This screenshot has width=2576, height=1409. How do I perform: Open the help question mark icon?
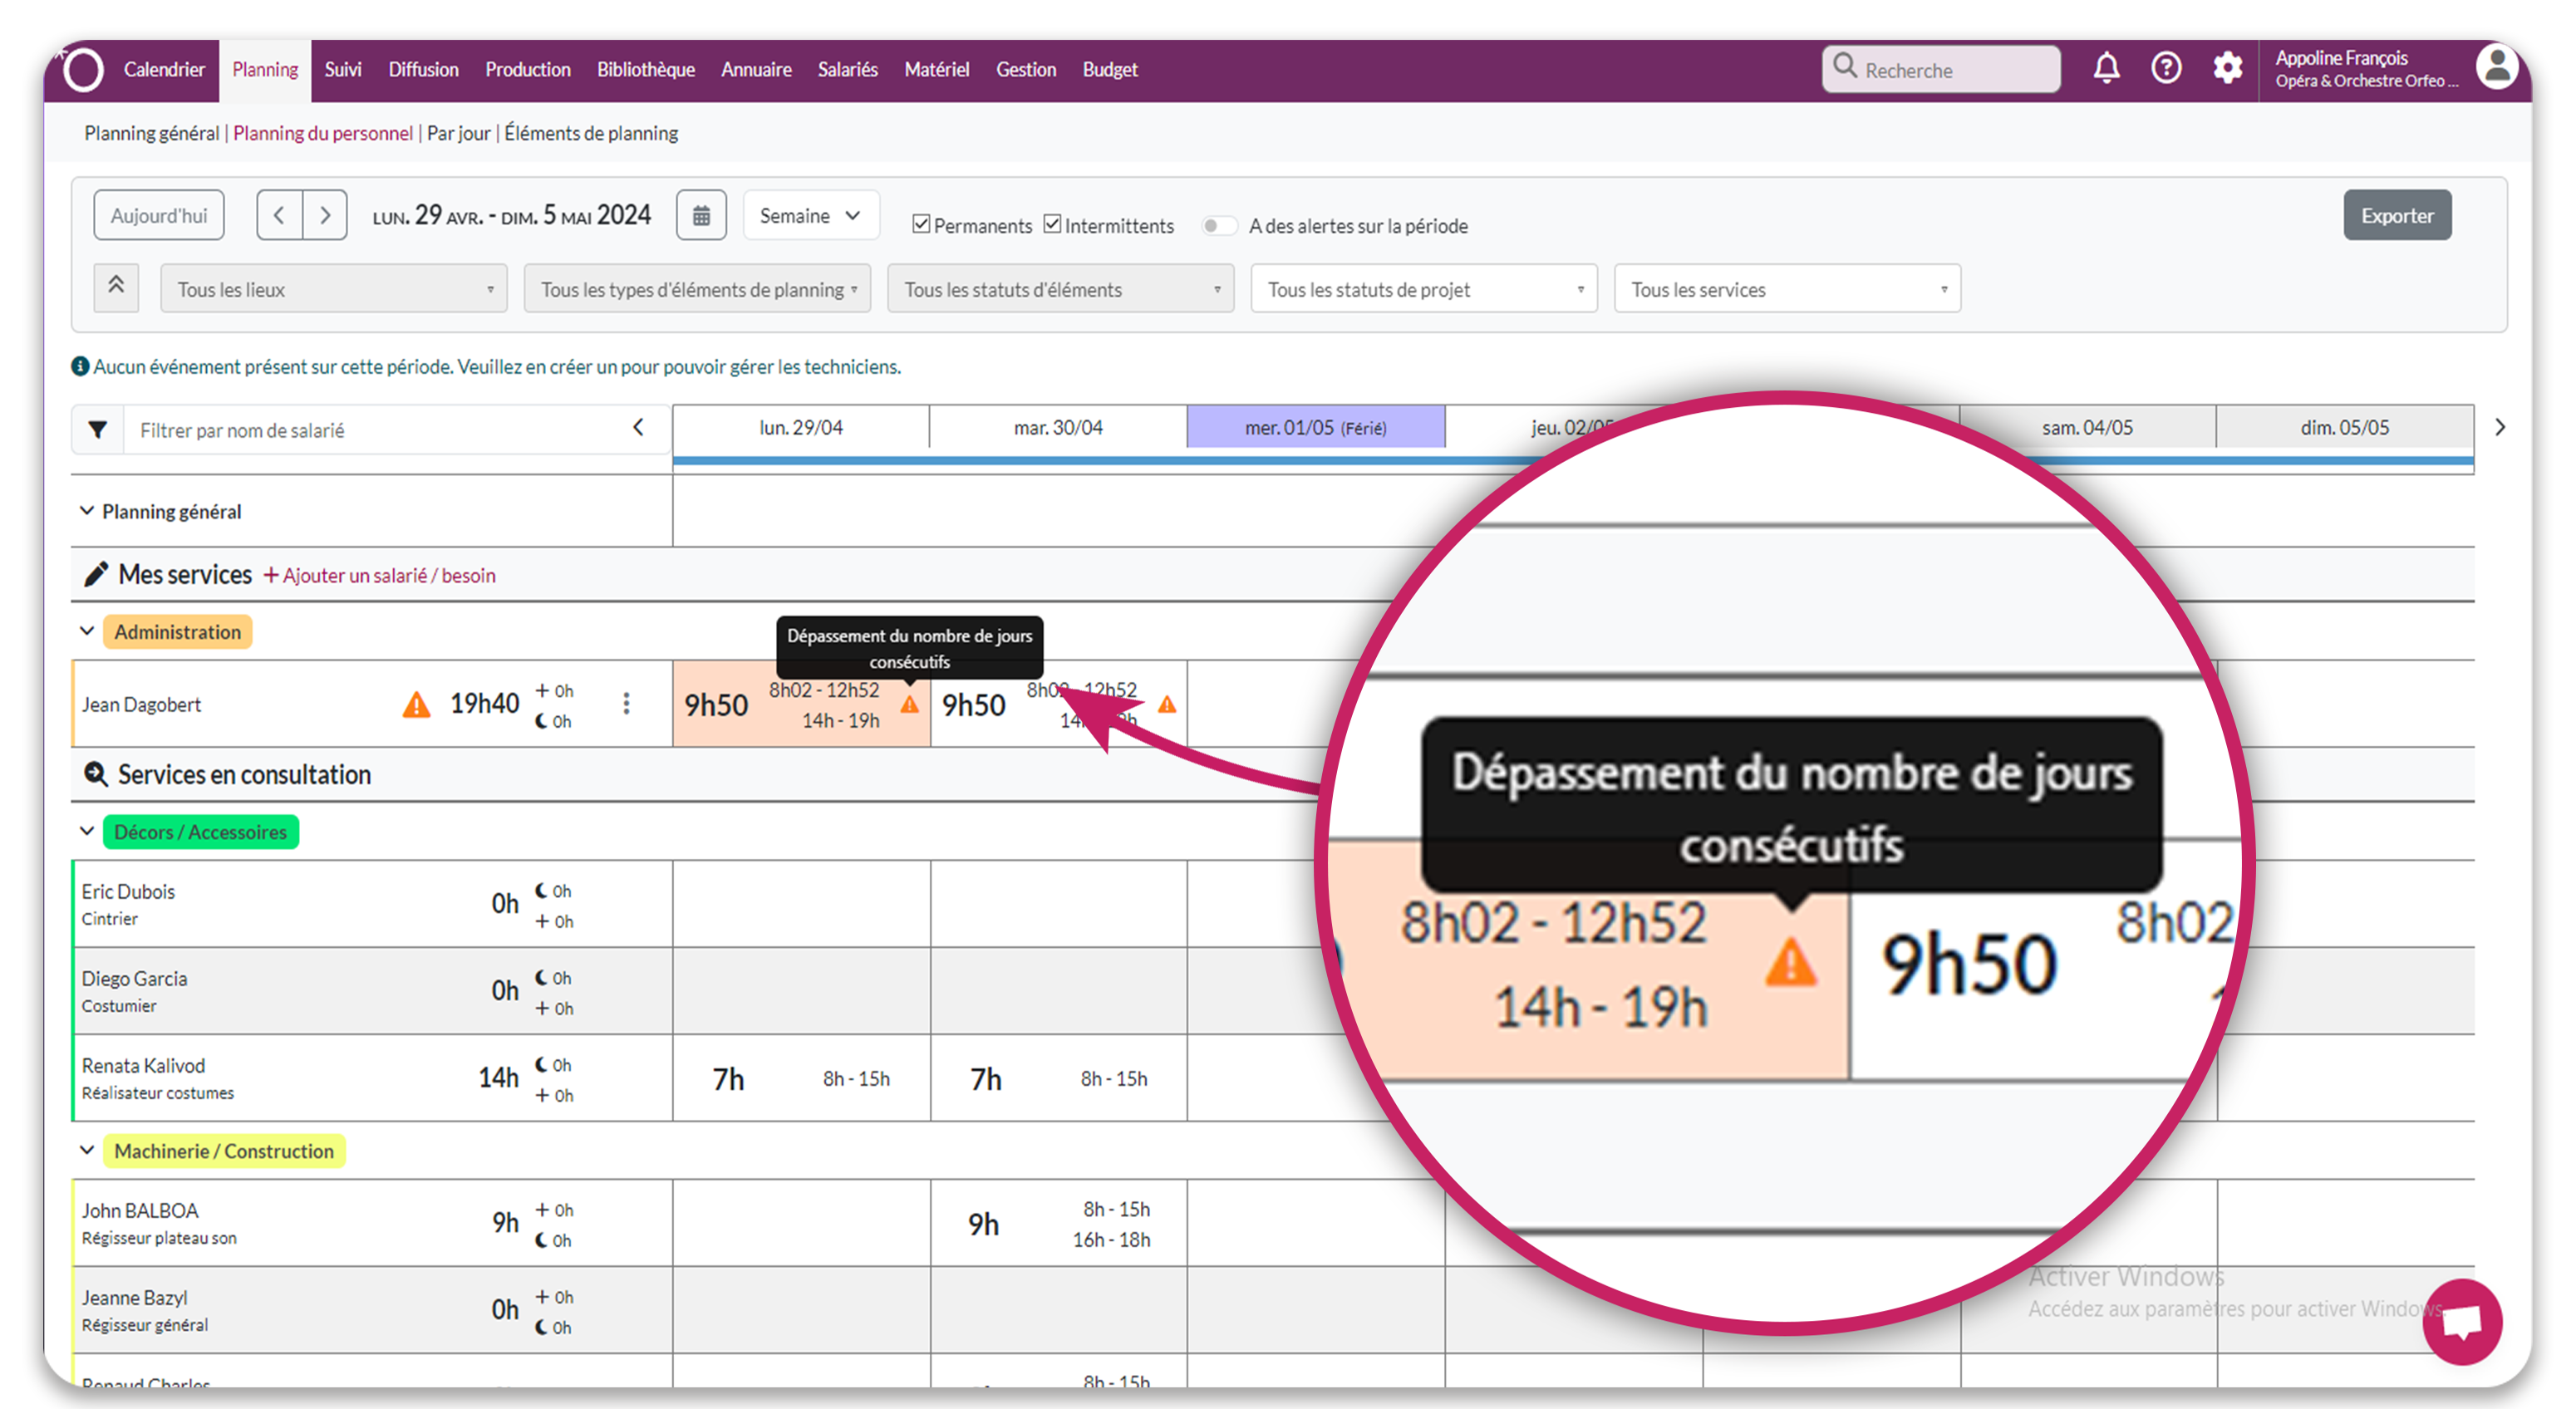coord(2166,68)
